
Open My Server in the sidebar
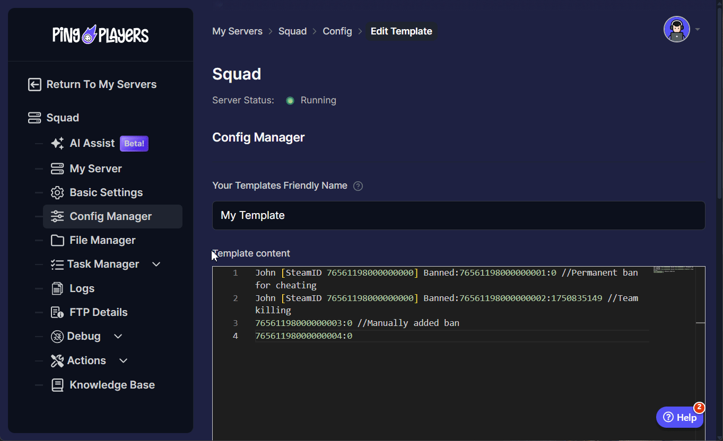(96, 169)
